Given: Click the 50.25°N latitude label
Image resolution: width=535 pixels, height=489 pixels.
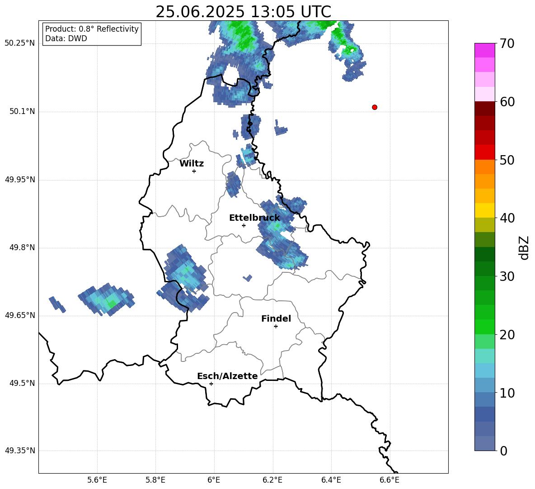Looking at the screenshot, I should pyautogui.click(x=20, y=43).
